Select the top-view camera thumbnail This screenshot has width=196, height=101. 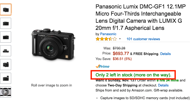pyautogui.click(x=6, y=51)
